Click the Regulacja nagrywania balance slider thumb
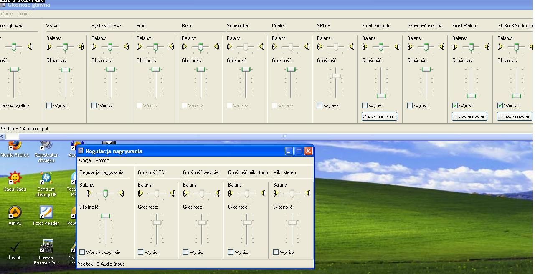The height and width of the screenshot is (274, 535). pyautogui.click(x=105, y=194)
